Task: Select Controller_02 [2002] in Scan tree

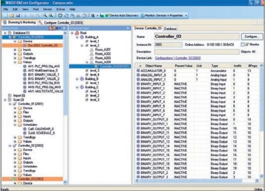Action: pyautogui.click(x=31, y=146)
